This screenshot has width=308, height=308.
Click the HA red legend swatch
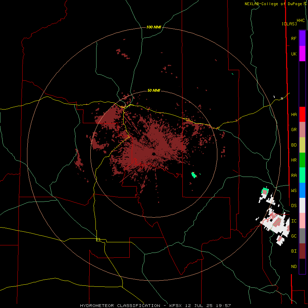tap(302, 114)
